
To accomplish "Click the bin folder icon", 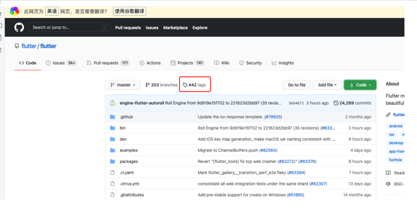I will click(x=112, y=128).
